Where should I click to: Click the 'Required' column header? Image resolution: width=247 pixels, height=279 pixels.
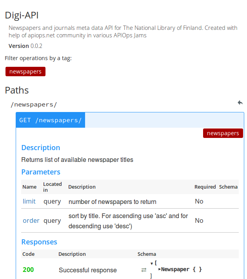[x=205, y=187]
